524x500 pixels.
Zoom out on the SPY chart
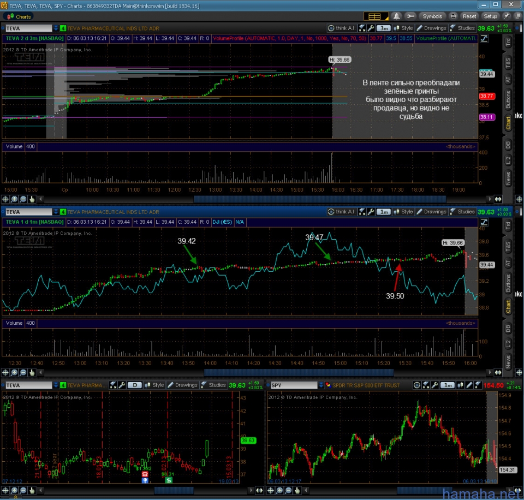288,490
